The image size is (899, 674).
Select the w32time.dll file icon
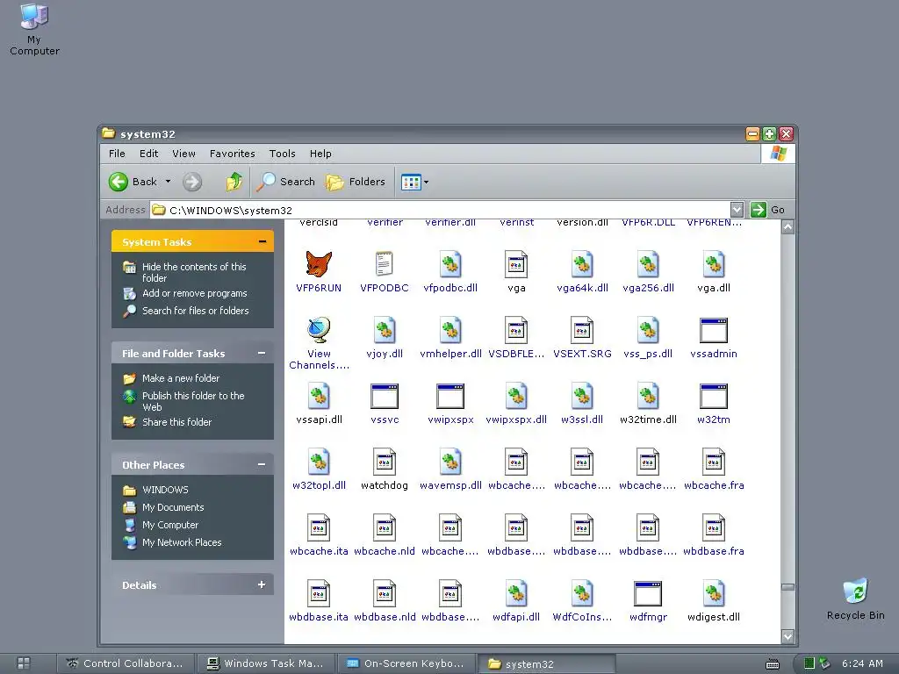coord(648,396)
